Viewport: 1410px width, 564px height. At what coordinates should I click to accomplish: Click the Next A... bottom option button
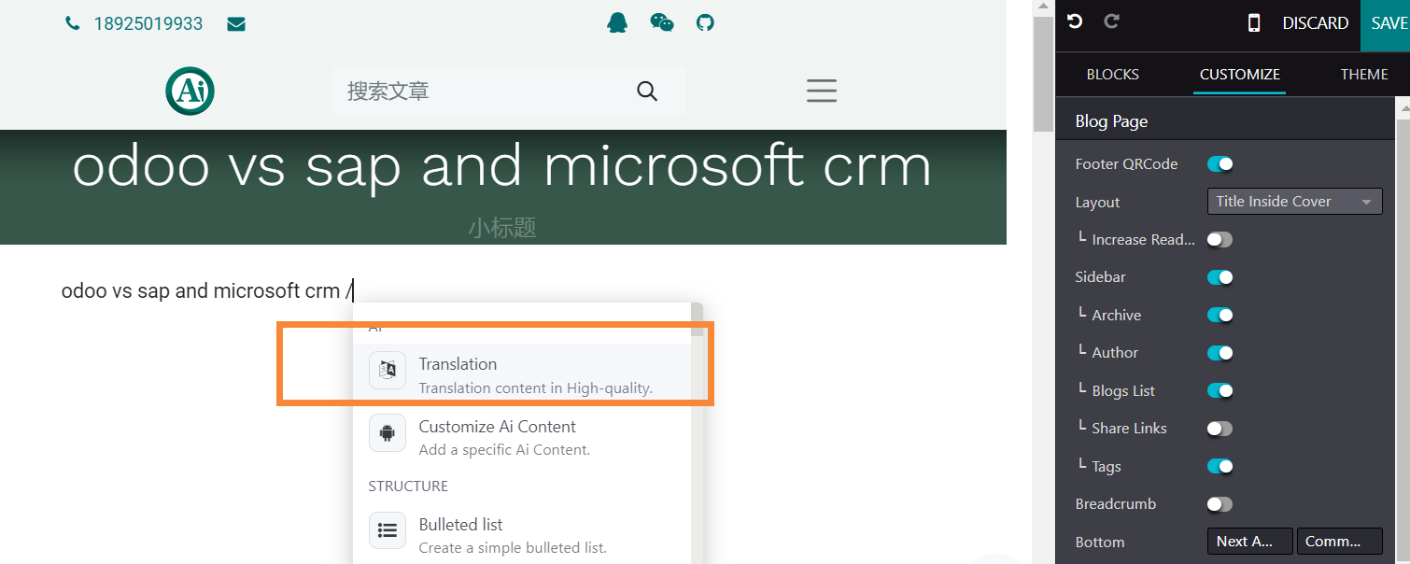click(x=1250, y=542)
